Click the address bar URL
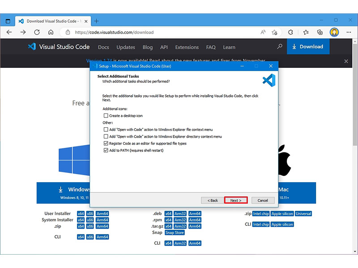358x268 pixels. tap(114, 32)
